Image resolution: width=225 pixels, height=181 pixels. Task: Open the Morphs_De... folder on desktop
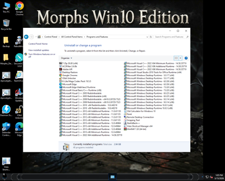[x=6, y=59]
